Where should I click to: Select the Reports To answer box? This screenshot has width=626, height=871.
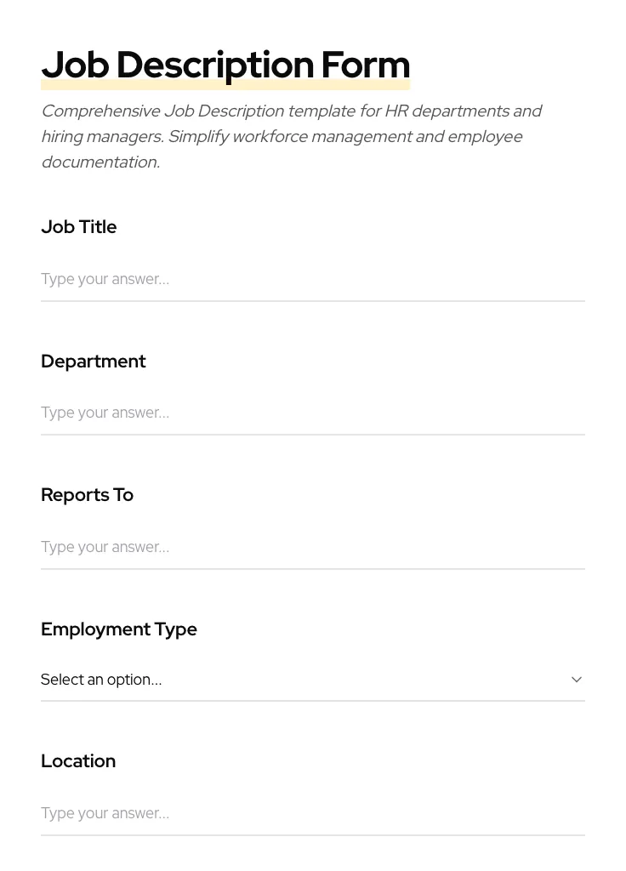(313, 547)
